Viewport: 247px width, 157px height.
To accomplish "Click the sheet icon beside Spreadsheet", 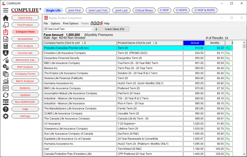I will [x=6, y=39].
